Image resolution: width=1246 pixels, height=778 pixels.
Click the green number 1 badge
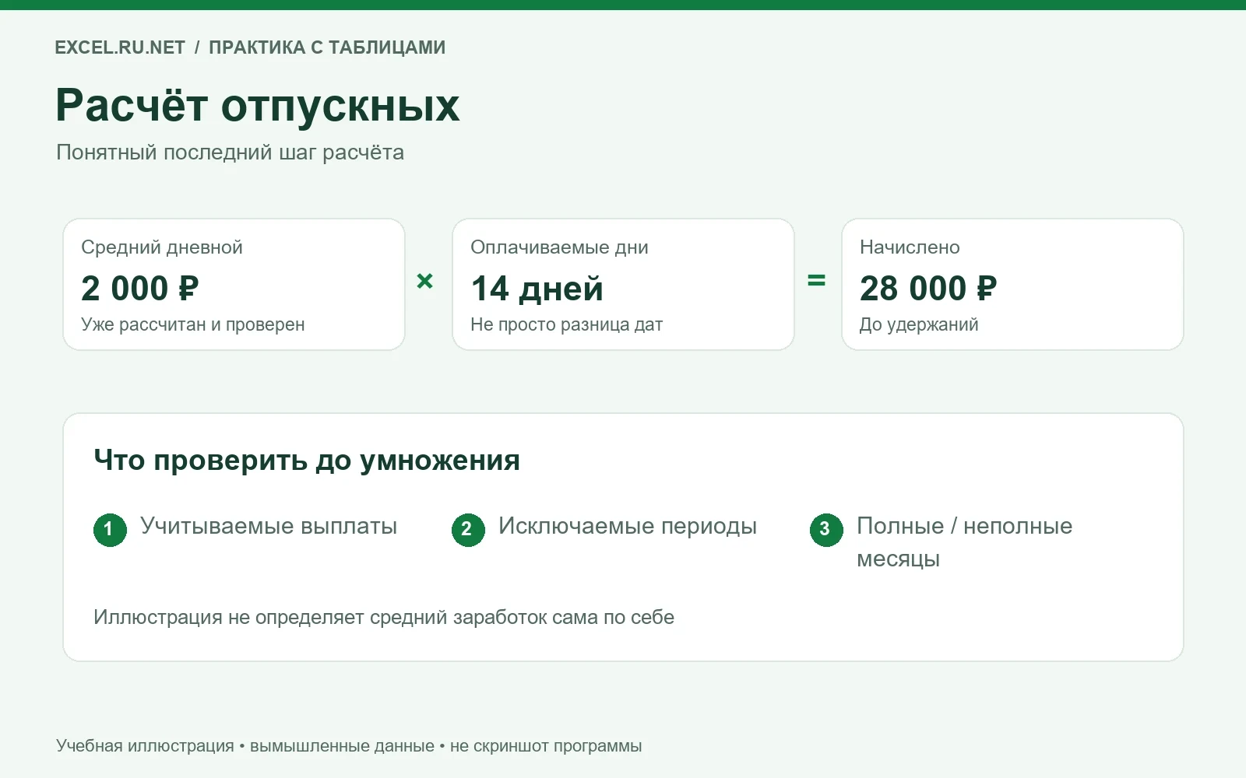click(x=110, y=530)
